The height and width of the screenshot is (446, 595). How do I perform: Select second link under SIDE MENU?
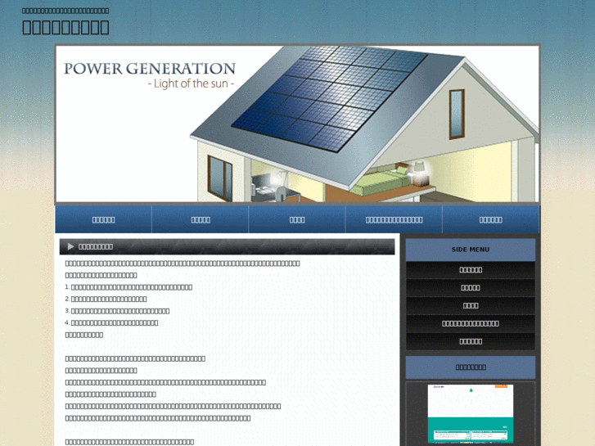(x=471, y=288)
